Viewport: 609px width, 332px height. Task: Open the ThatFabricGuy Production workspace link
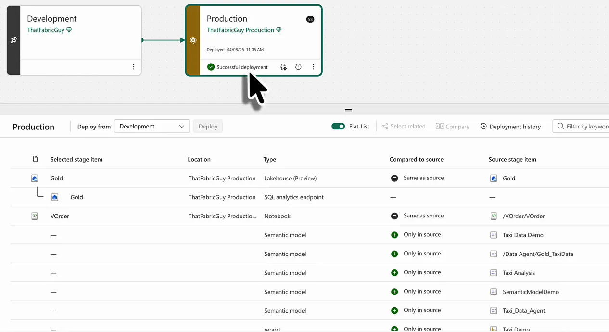point(241,30)
